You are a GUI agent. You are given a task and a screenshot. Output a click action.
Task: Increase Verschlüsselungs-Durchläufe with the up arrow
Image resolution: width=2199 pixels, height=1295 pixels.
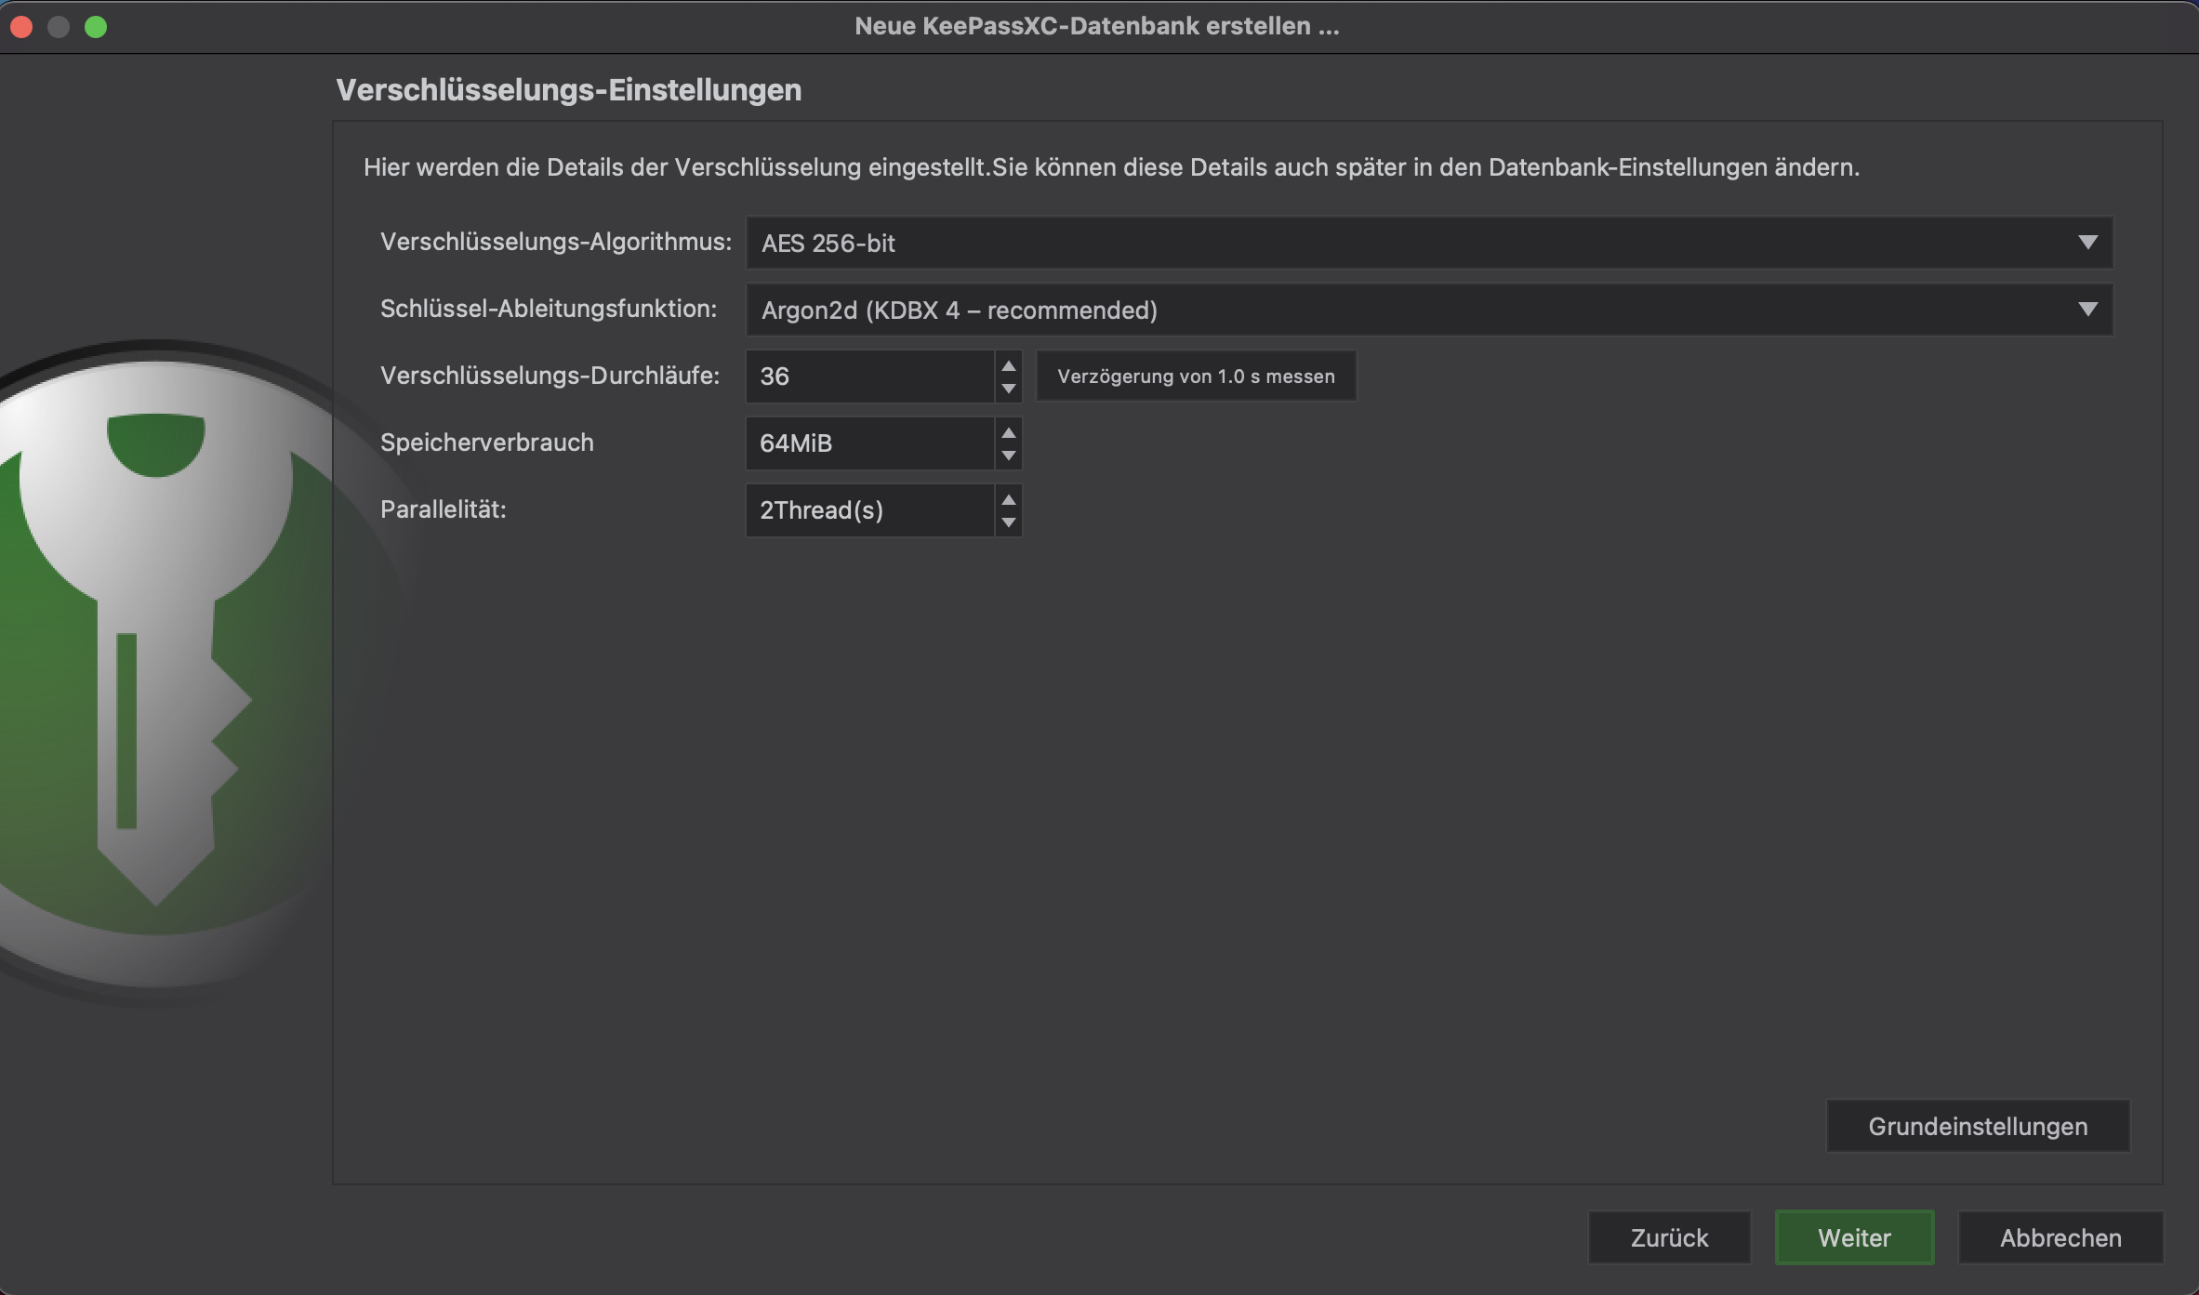point(1009,363)
